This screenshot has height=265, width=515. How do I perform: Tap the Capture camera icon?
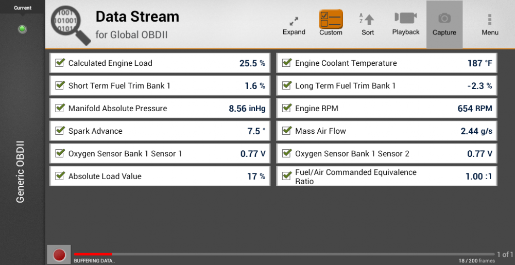coord(444,19)
